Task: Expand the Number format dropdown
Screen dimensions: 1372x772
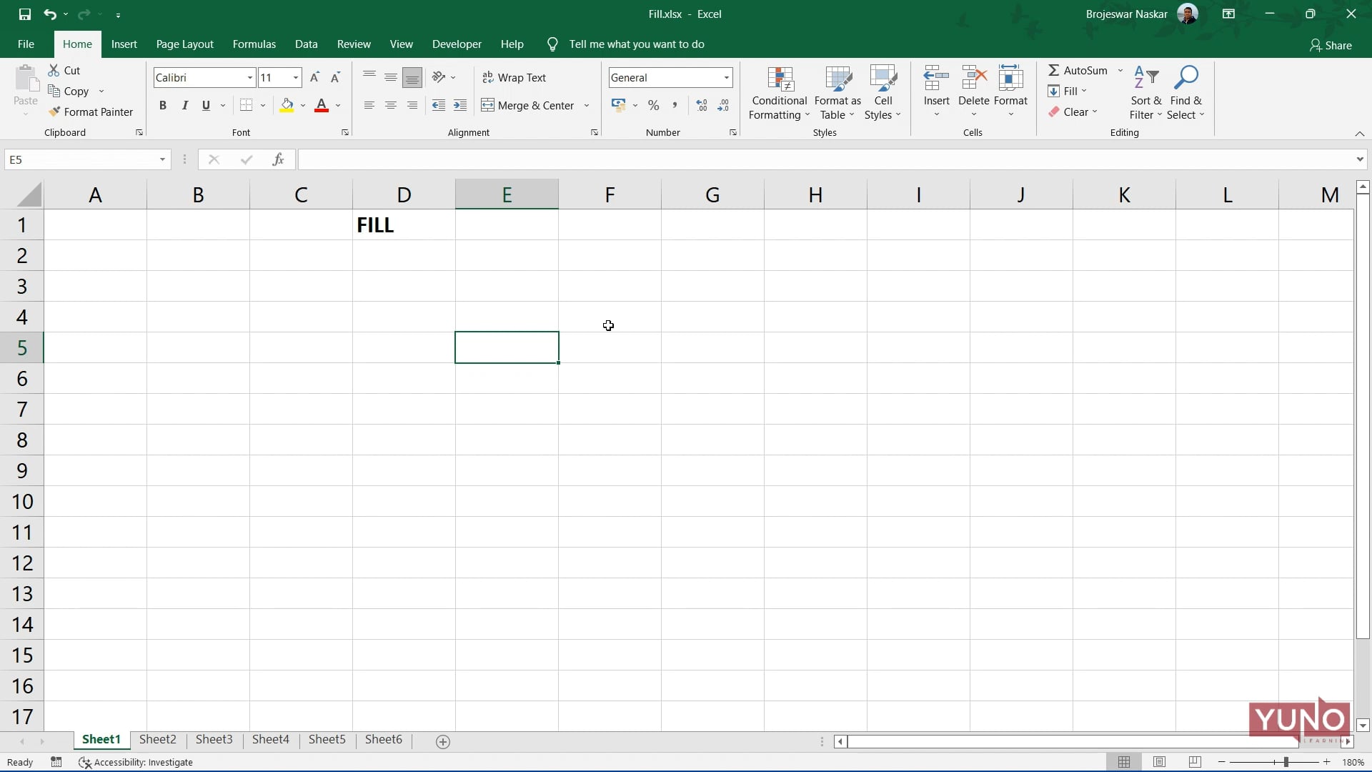Action: pos(725,77)
